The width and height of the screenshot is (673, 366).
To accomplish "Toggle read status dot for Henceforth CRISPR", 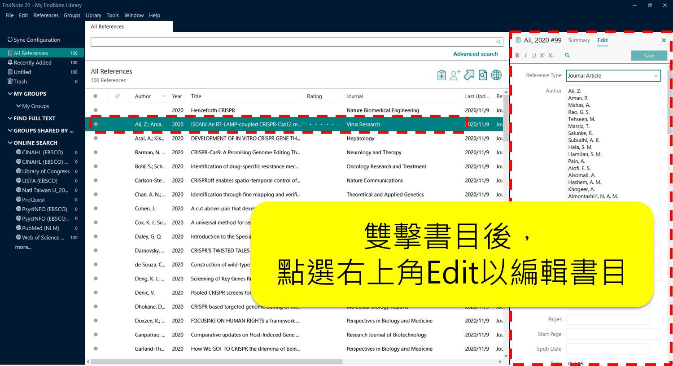I will point(96,110).
